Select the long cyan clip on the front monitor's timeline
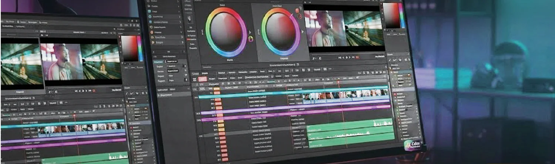The height and width of the screenshot is (164, 555). pyautogui.click(x=294, y=93)
